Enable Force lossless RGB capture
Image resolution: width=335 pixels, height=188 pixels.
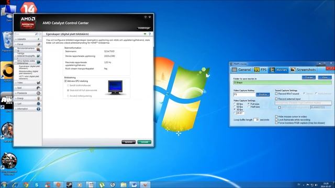pos(276,123)
